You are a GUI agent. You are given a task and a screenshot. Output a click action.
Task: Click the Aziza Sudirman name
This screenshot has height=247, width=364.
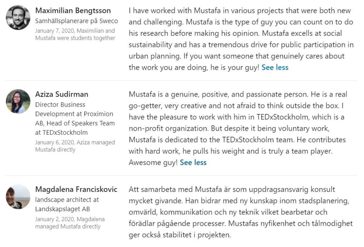[62, 94]
